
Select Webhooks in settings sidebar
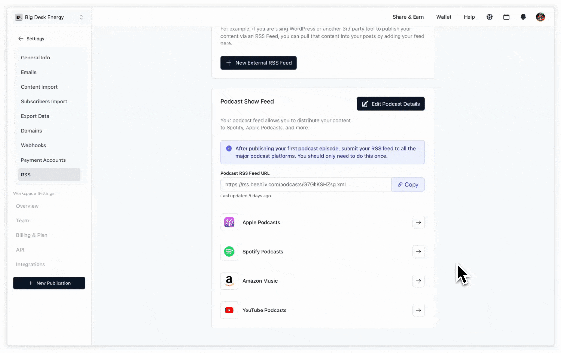point(33,145)
